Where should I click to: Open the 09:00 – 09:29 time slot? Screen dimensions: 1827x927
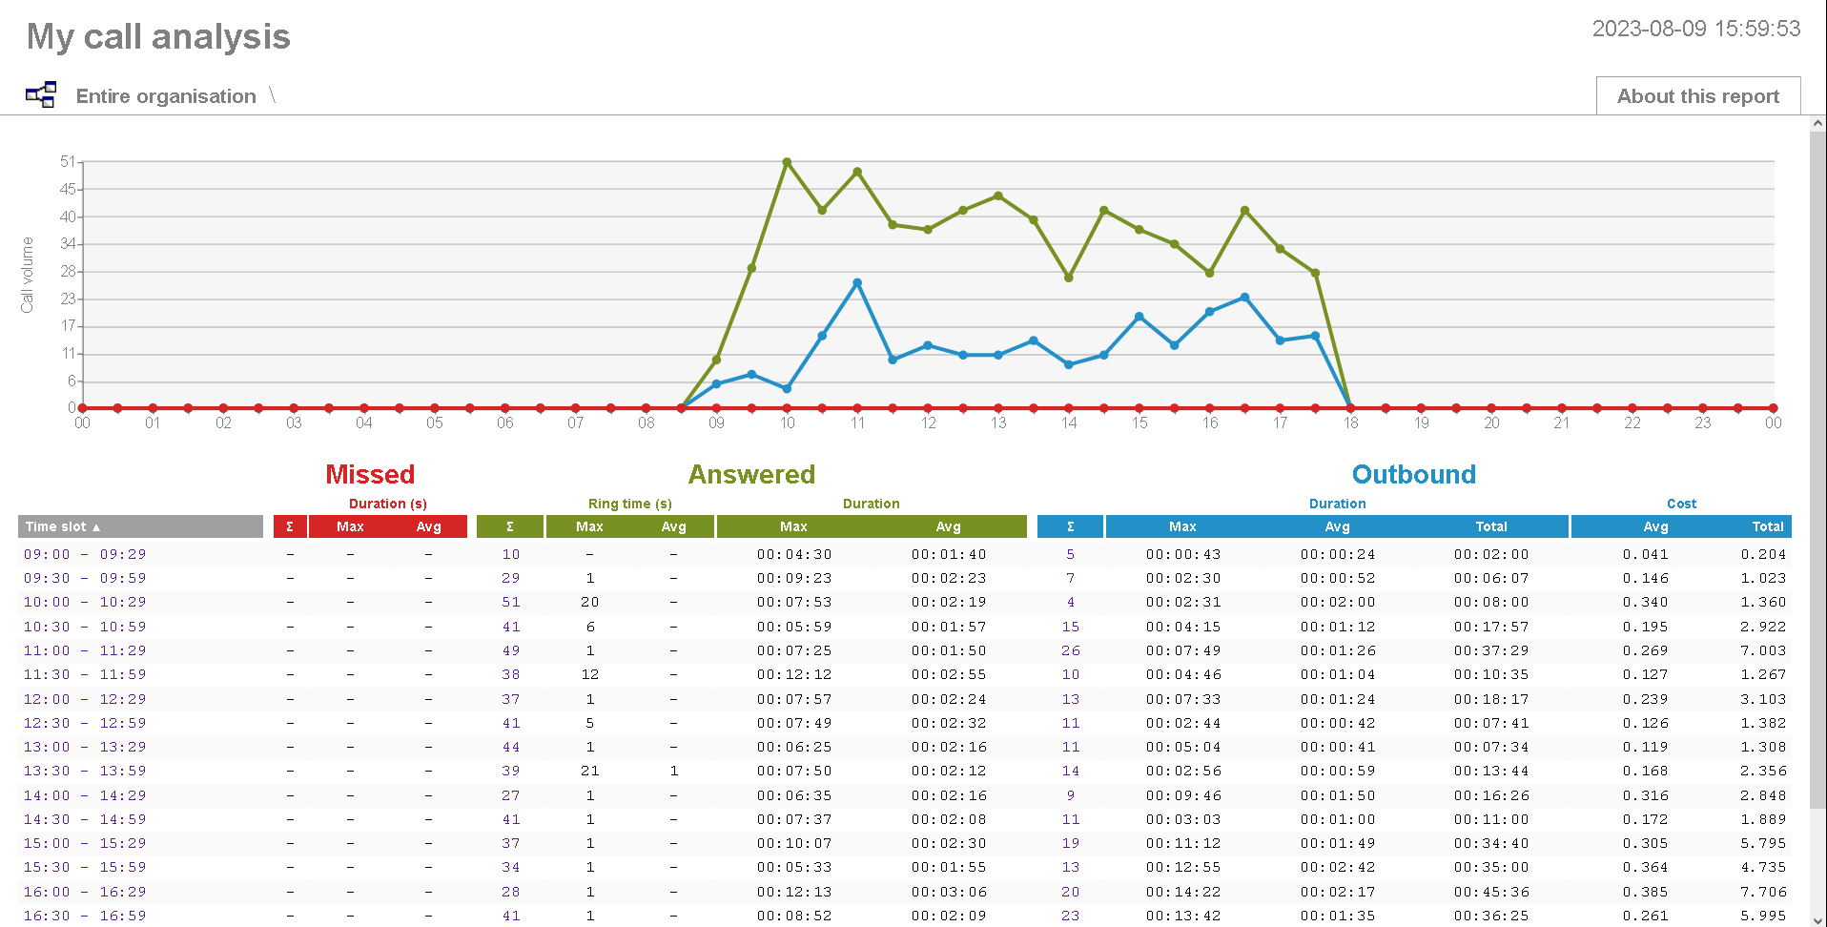click(x=85, y=553)
